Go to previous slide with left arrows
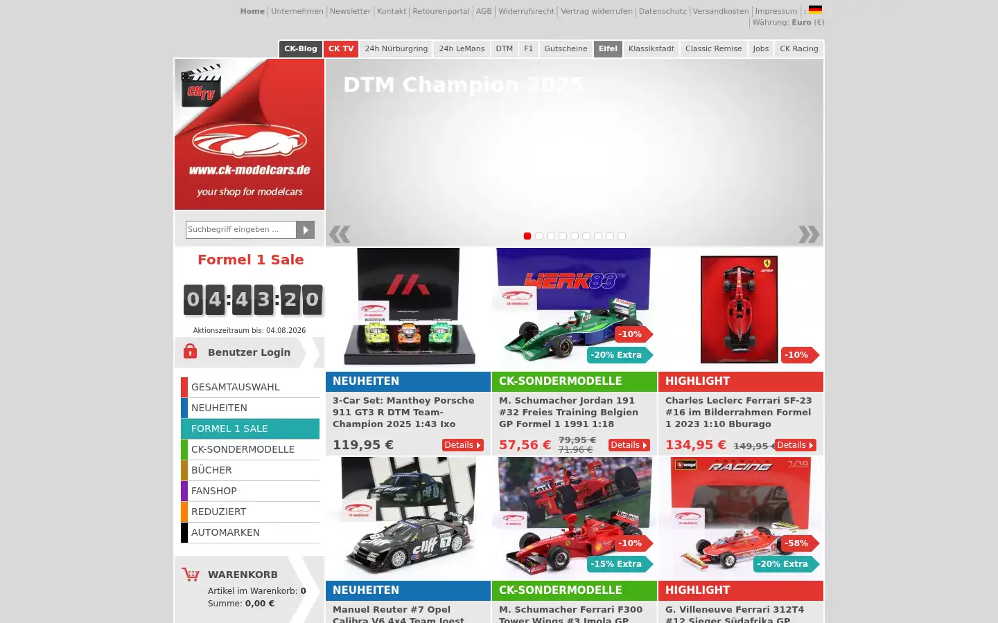The height and width of the screenshot is (623, 998). click(340, 235)
